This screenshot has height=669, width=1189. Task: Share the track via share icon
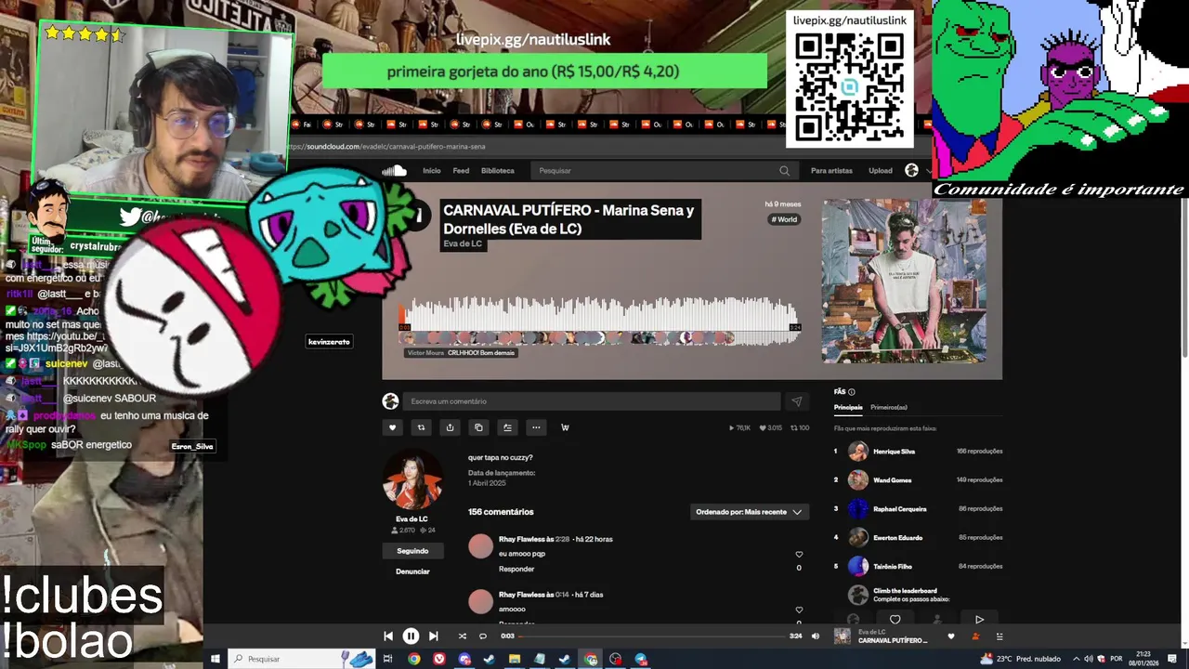[x=450, y=427]
